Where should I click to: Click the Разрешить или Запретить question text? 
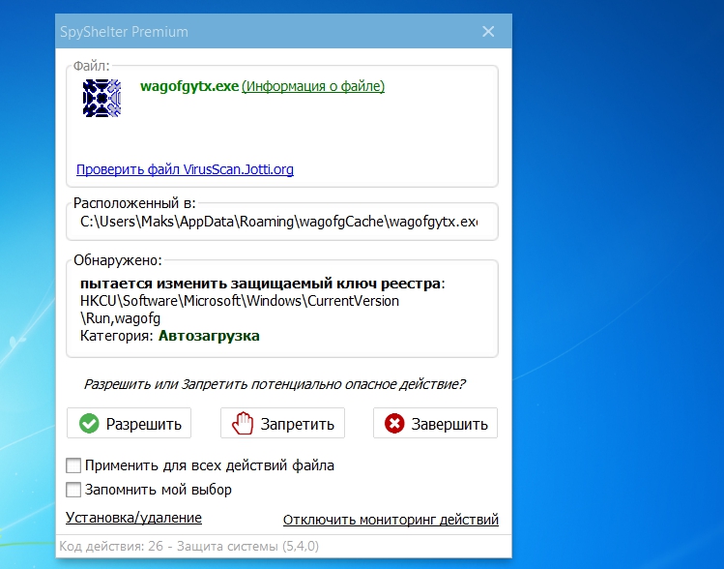click(x=275, y=384)
